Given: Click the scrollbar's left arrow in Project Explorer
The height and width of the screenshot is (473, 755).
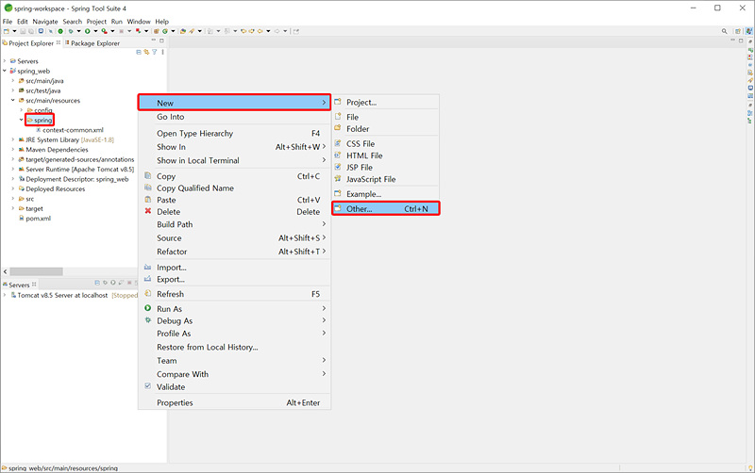Looking at the screenshot, I should 6,271.
